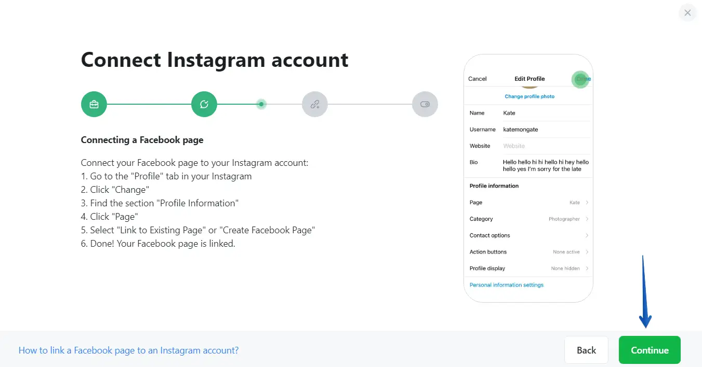Expand the Page row chevron
The height and width of the screenshot is (367, 702).
[x=587, y=203]
